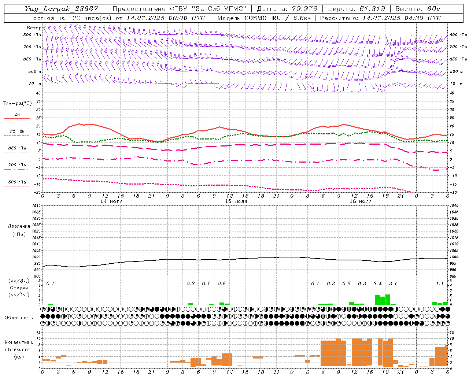Click the Широта: 61.319 header field
469x375 pixels.
tap(356, 9)
